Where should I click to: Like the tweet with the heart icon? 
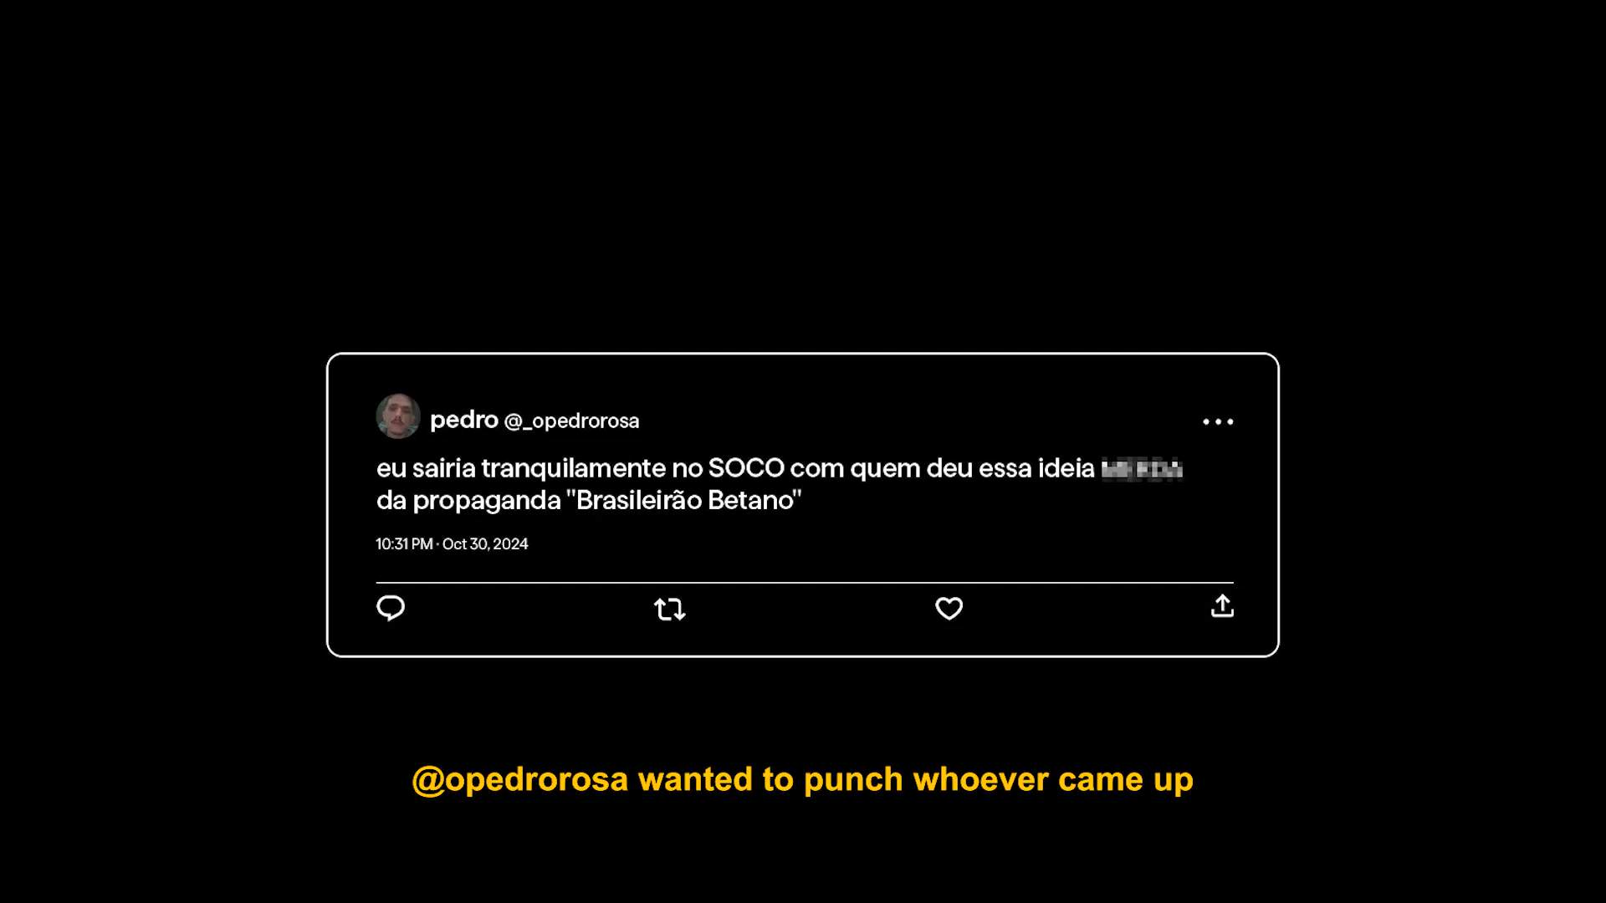[x=949, y=608]
